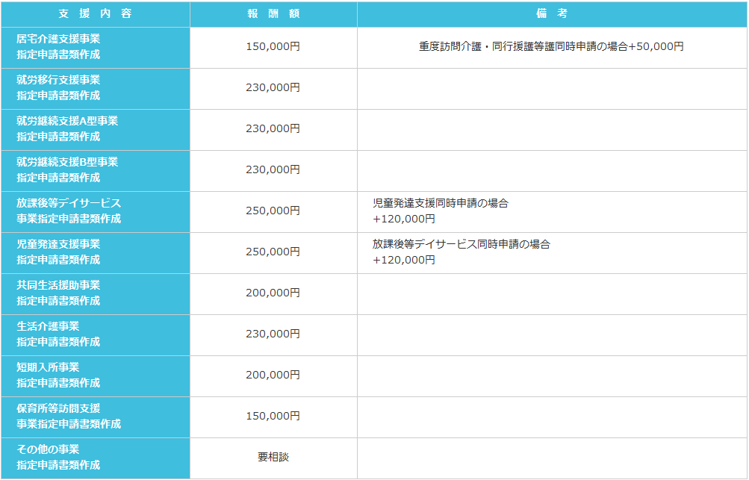Click the 報酬額 column header
The image size is (749, 480).
[273, 13]
